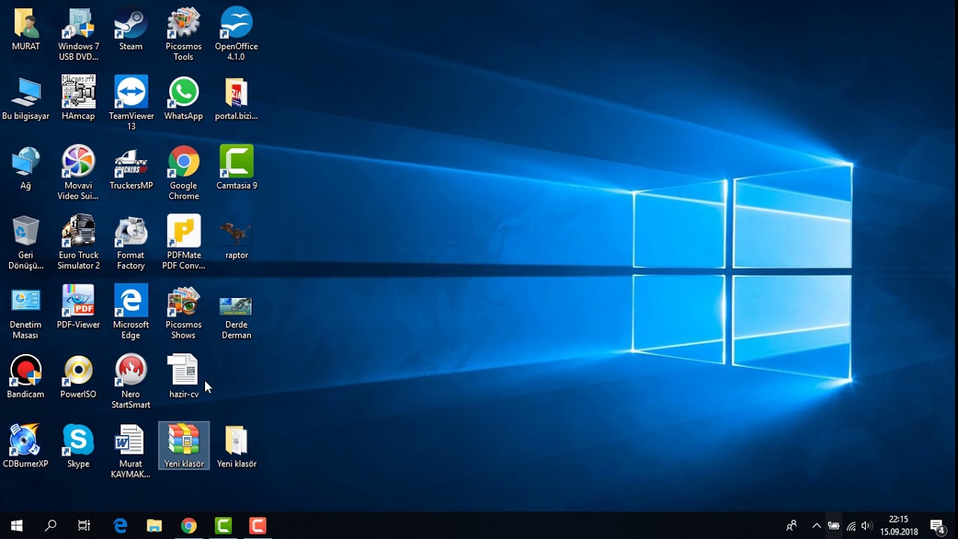Open green Camtasia taskbar button
Screen dimensions: 958x539
[x=223, y=526]
